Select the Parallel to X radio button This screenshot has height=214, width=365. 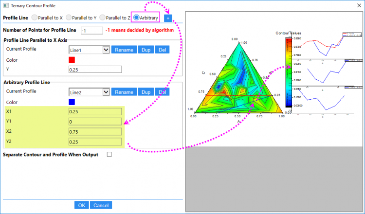[34, 18]
